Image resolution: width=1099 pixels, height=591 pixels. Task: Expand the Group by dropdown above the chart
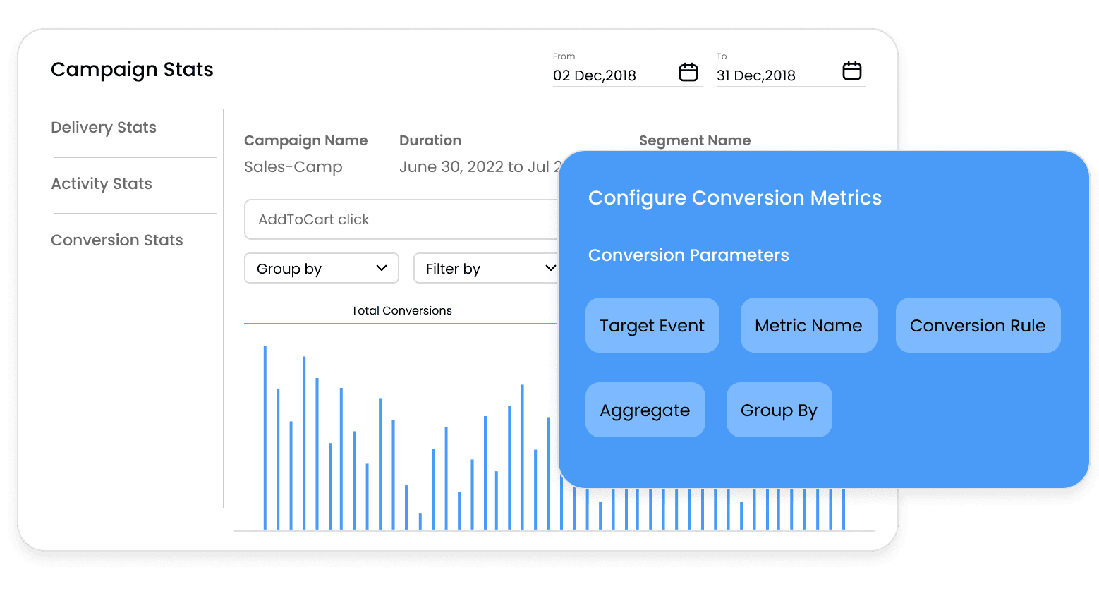pyautogui.click(x=322, y=269)
